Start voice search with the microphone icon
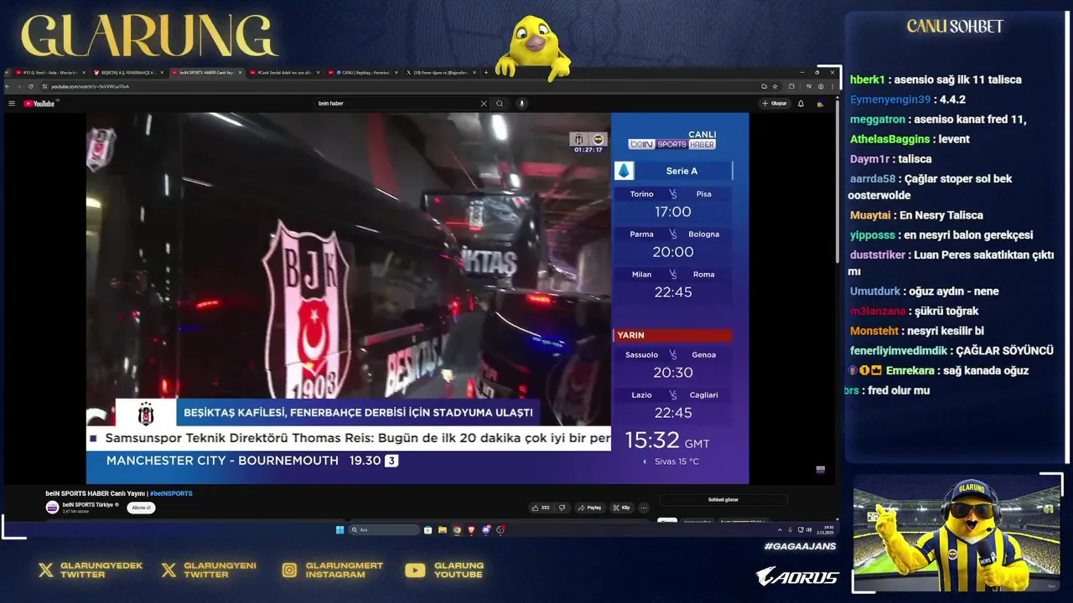 [x=521, y=104]
